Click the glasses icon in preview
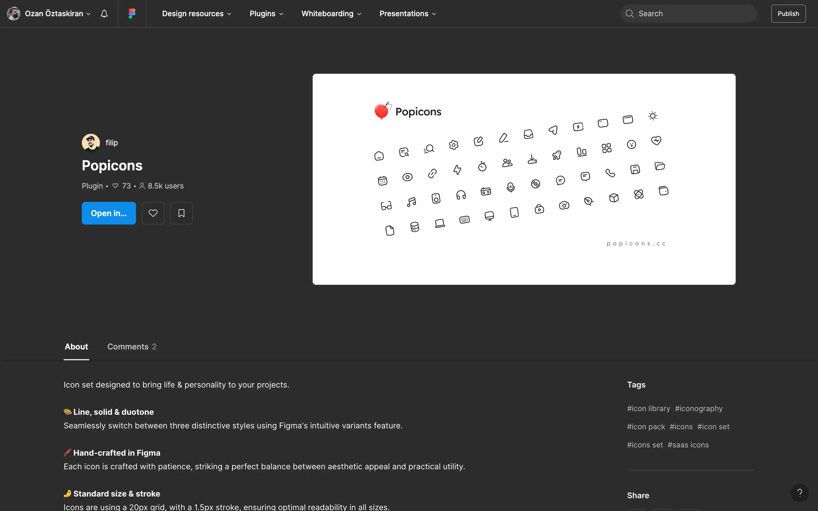Screen dimensions: 818x511 pyautogui.click(x=386, y=206)
